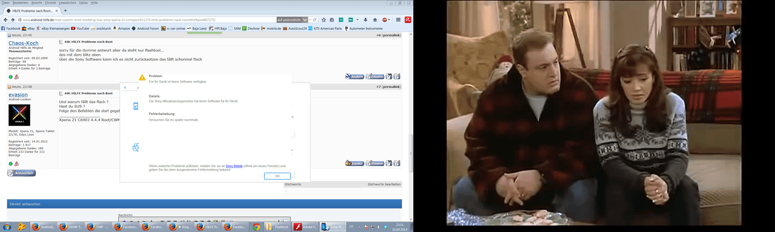
Task: Reload the page with the refresh icon
Action: 315,20
